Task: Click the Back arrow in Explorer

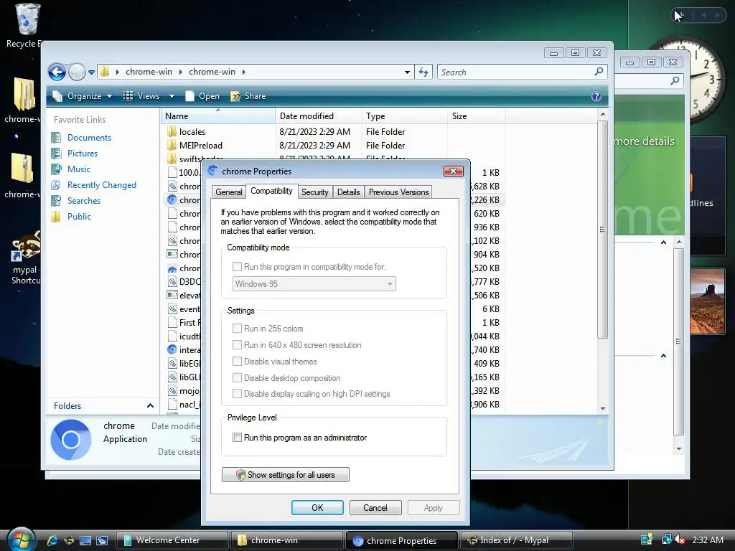Action: (x=57, y=72)
